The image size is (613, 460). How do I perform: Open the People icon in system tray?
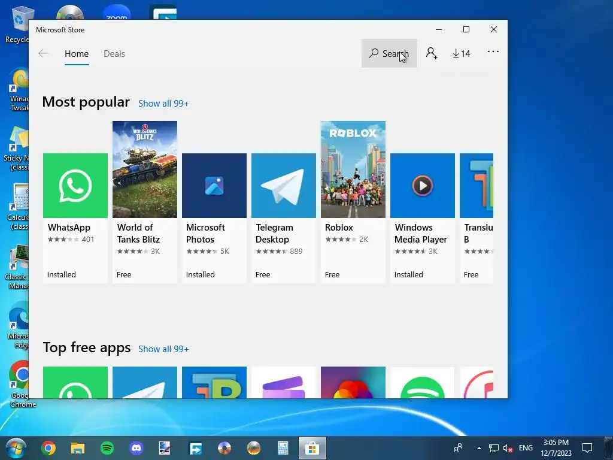[x=458, y=448]
